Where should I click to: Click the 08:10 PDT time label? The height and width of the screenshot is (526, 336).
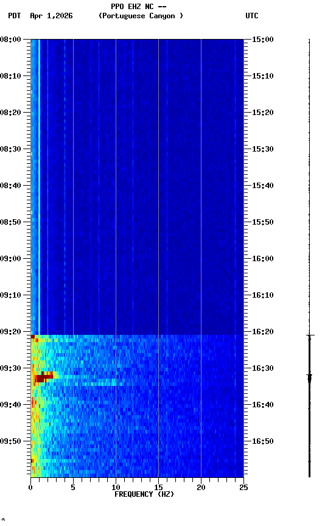coord(10,76)
